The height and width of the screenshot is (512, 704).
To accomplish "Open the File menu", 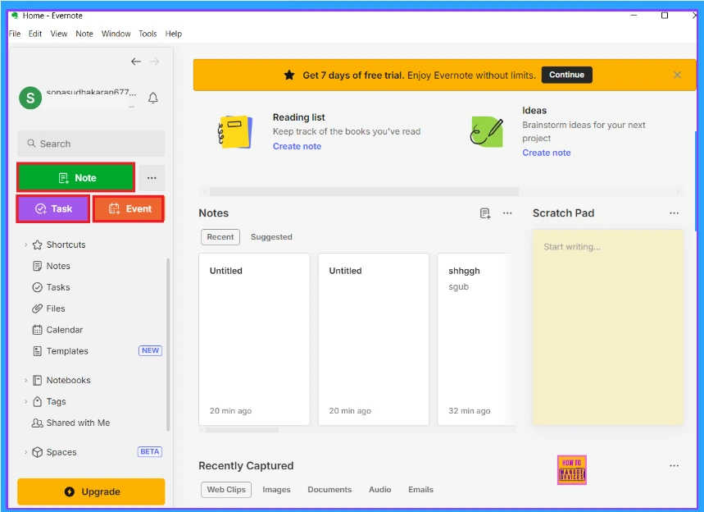I will [x=15, y=34].
